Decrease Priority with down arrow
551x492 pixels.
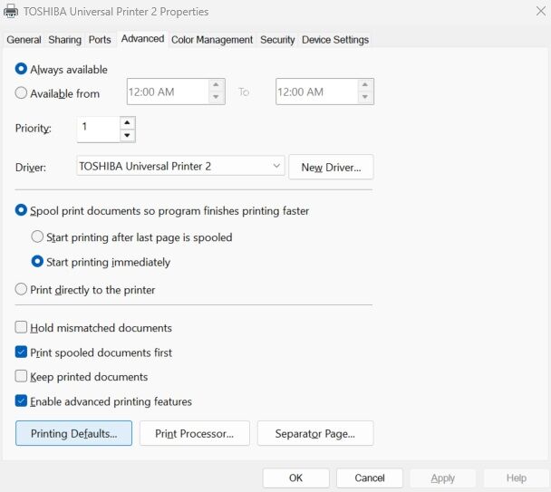[x=128, y=135]
